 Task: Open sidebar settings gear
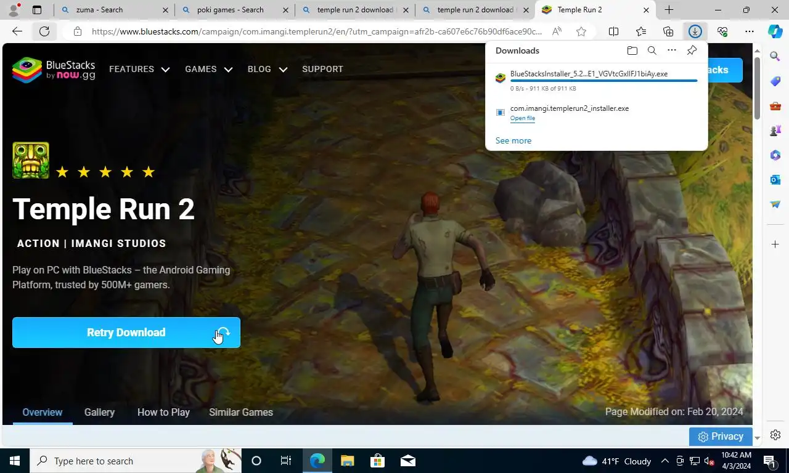click(x=775, y=435)
